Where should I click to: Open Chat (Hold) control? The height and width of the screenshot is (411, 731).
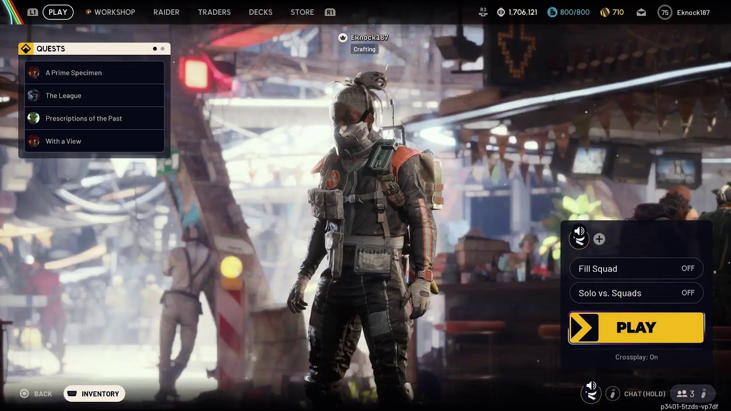(x=645, y=394)
